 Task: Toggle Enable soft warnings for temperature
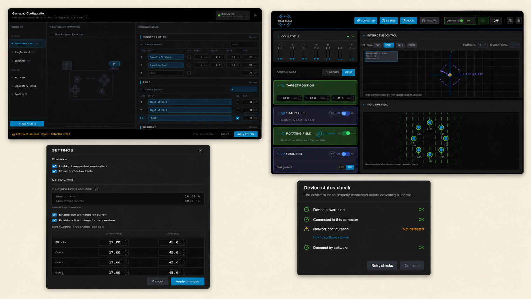coord(54,220)
